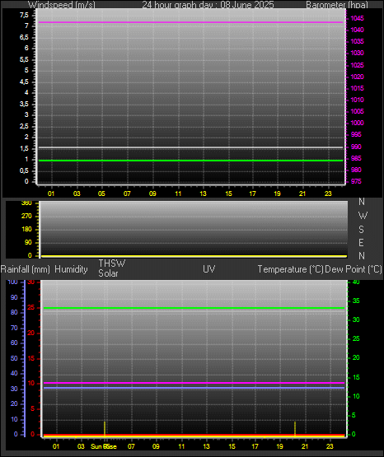Click hour label 09 under the windspeed graph
Screen dimensions: 384x457
(x=152, y=194)
